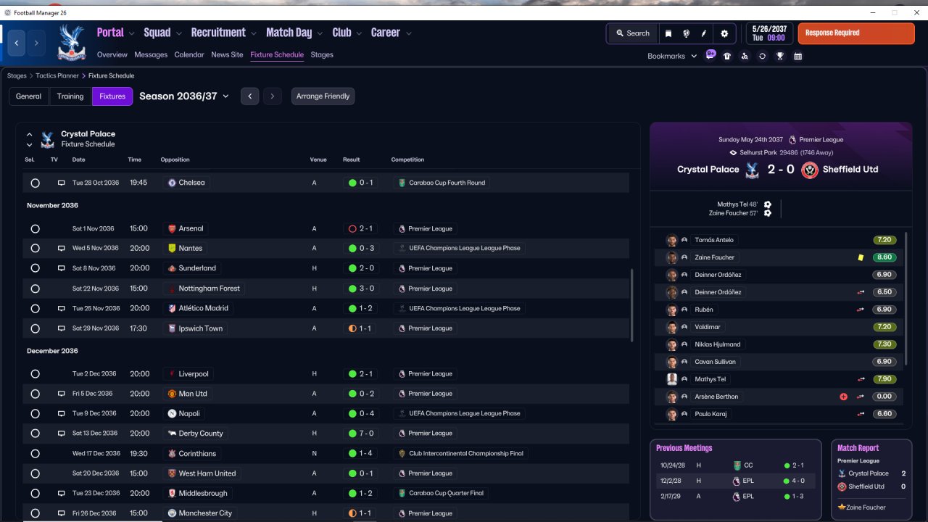Screen dimensions: 928x522
Task: Click the Crystal Palace club crest in header
Action: tap(71, 41)
